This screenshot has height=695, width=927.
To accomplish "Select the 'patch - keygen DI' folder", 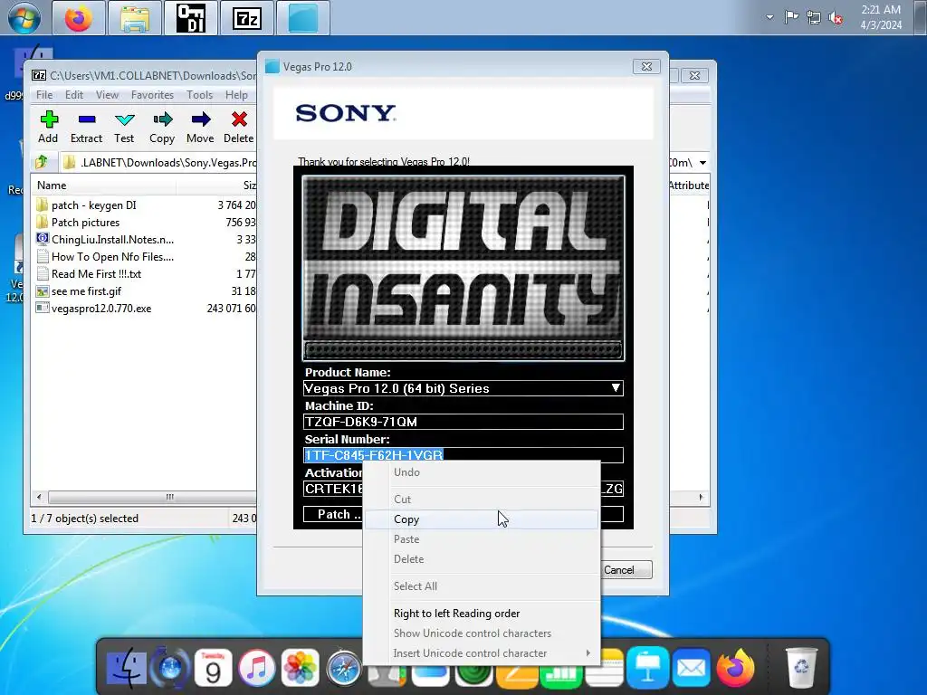I will pyautogui.click(x=93, y=205).
